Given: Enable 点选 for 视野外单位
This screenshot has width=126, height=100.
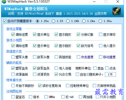Looking at the screenshot, I should pyautogui.click(x=107, y=68).
